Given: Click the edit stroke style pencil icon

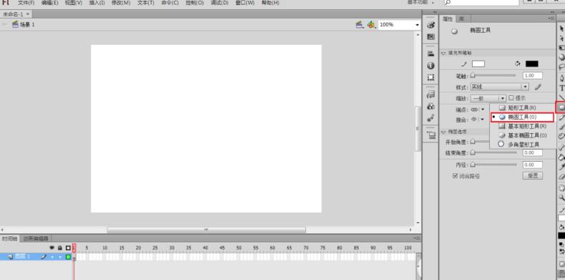Looking at the screenshot, I should coord(538,87).
